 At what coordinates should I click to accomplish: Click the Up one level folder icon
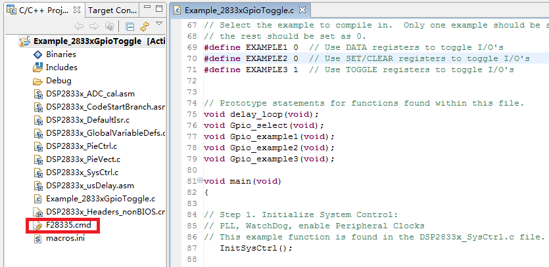108,26
